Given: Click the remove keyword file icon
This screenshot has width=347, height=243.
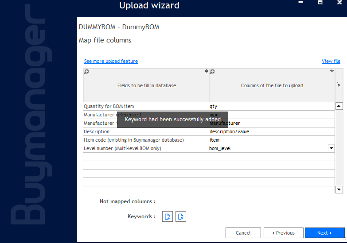Looking at the screenshot, I should click(x=180, y=216).
